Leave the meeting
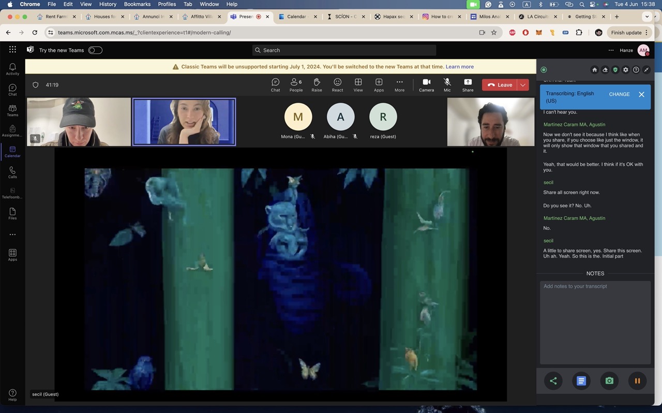 tap(500, 85)
